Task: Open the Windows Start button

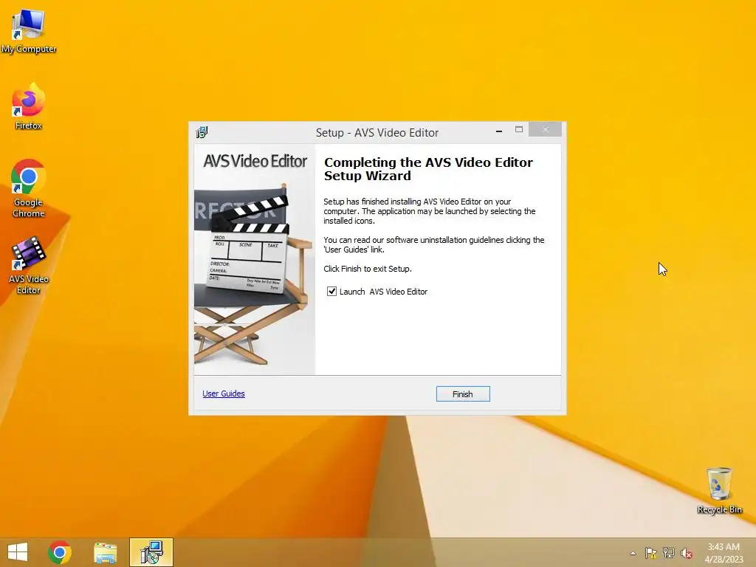Action: pyautogui.click(x=18, y=552)
